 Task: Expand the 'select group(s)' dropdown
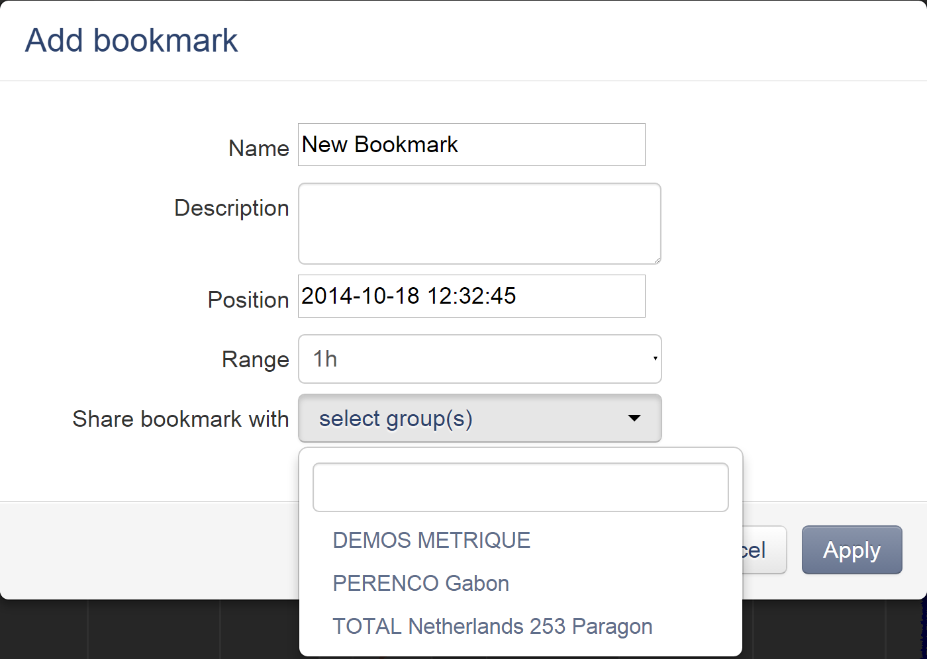tap(479, 418)
